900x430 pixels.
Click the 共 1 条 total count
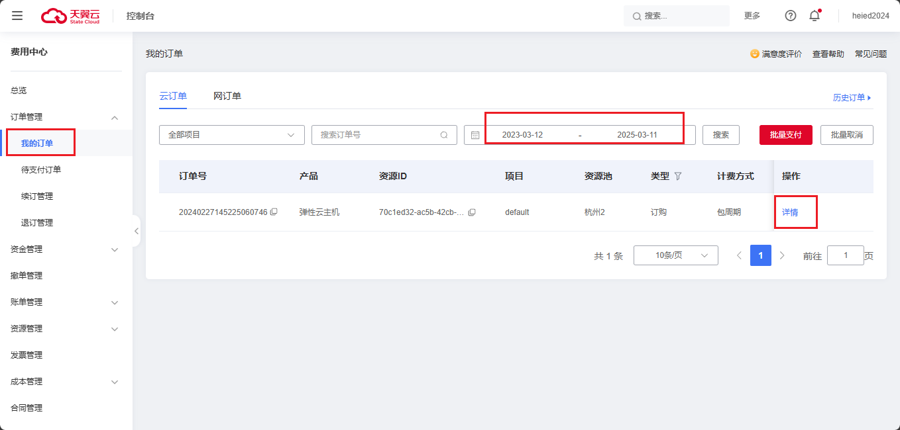click(x=608, y=256)
